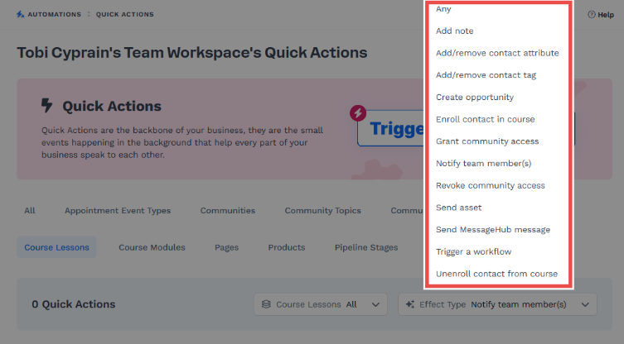Click the Automations lightning icon in breadcrumb
Viewport: 624px width, 344px height.
coord(20,14)
